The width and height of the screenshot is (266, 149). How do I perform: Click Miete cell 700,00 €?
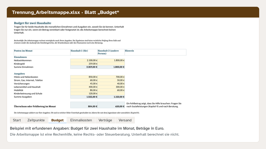point(111,77)
